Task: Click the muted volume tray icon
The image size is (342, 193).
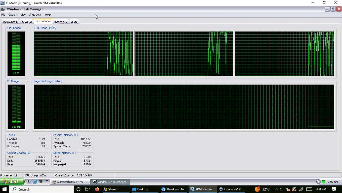Action: pyautogui.click(x=288, y=189)
